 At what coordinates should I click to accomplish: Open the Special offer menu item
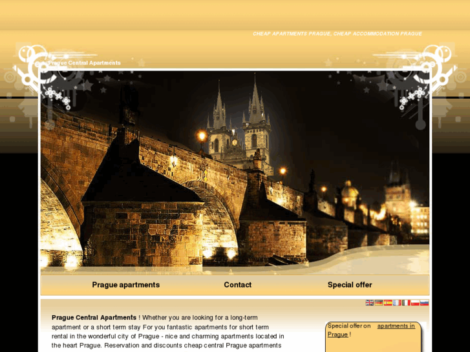tap(350, 285)
